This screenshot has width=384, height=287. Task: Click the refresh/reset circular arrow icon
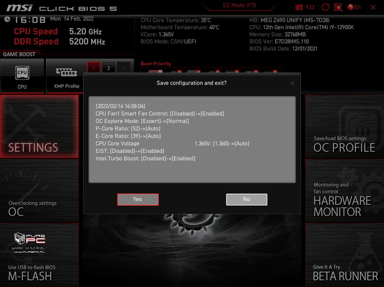(325, 7)
